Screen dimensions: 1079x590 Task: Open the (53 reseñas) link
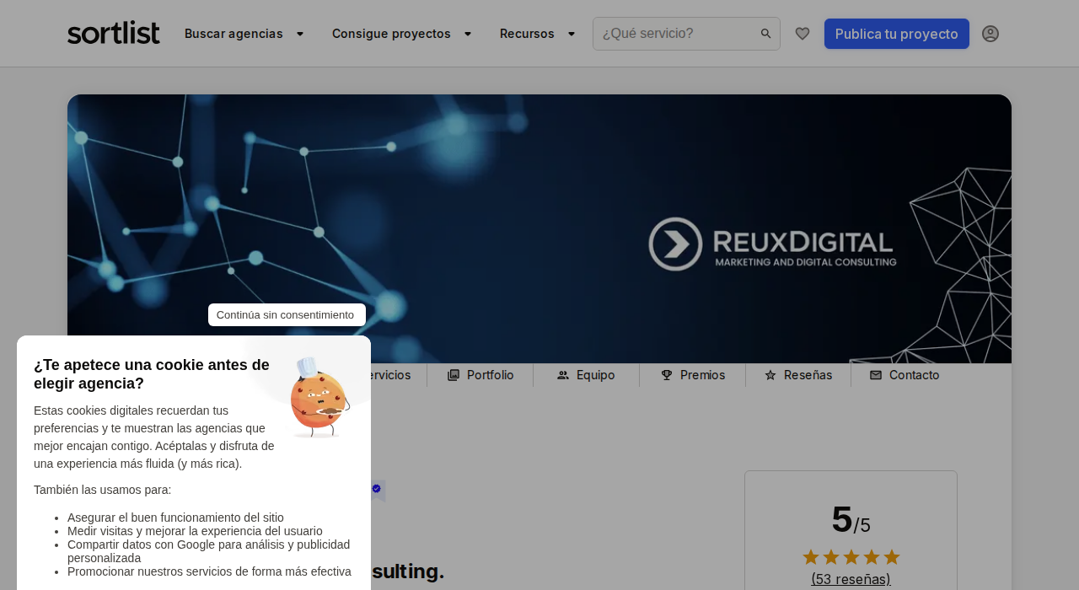point(851,579)
